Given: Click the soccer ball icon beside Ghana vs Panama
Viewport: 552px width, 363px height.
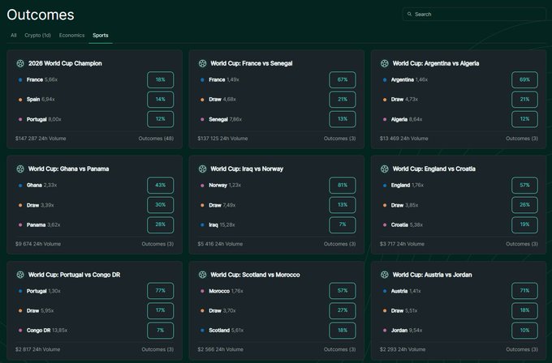Looking at the screenshot, I should click(x=20, y=169).
